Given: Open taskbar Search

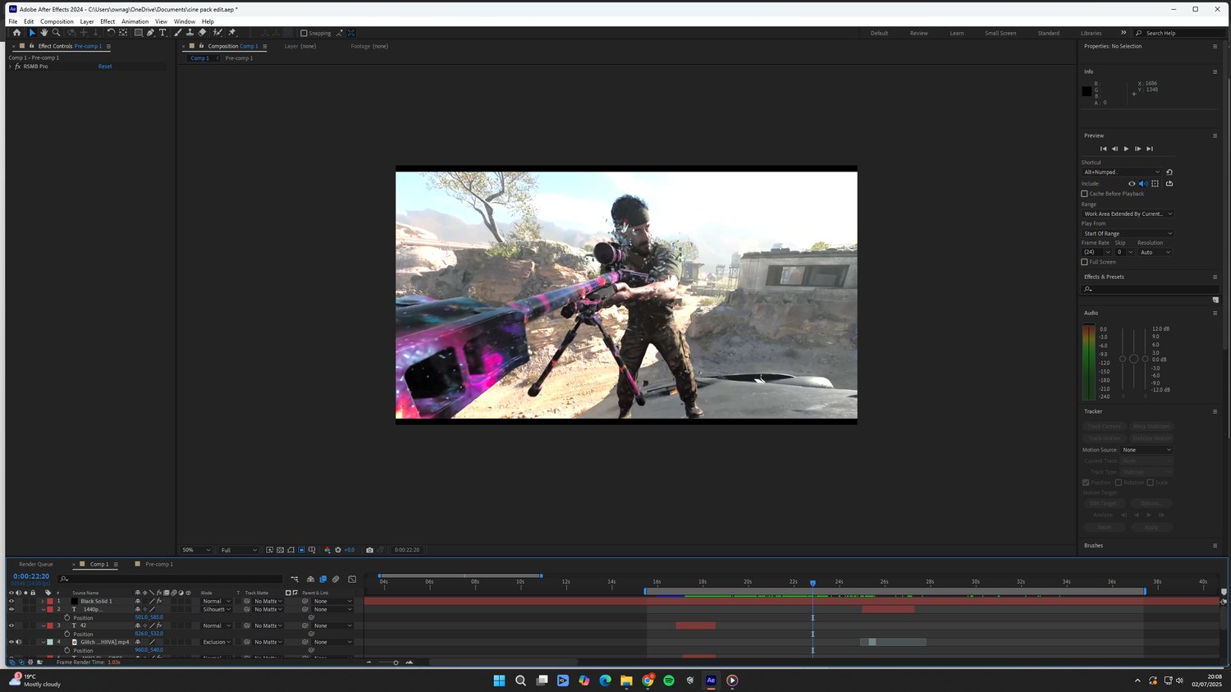Looking at the screenshot, I should pyautogui.click(x=520, y=681).
